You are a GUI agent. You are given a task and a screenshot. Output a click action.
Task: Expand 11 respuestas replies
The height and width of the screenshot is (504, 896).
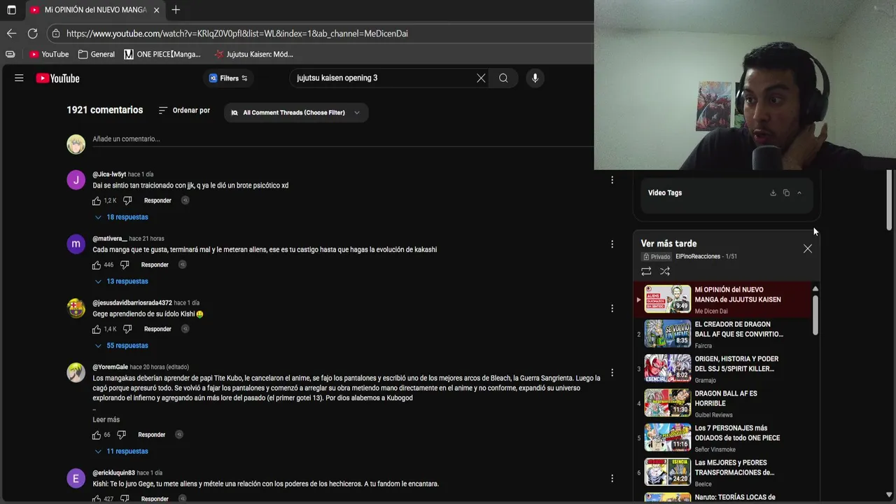pyautogui.click(x=121, y=451)
